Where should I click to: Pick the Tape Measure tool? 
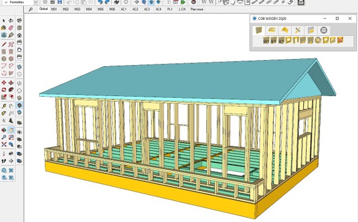4,106
